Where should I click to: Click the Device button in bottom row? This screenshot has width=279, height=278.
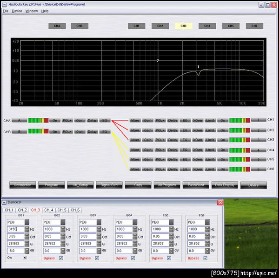pyautogui.click(x=253, y=185)
